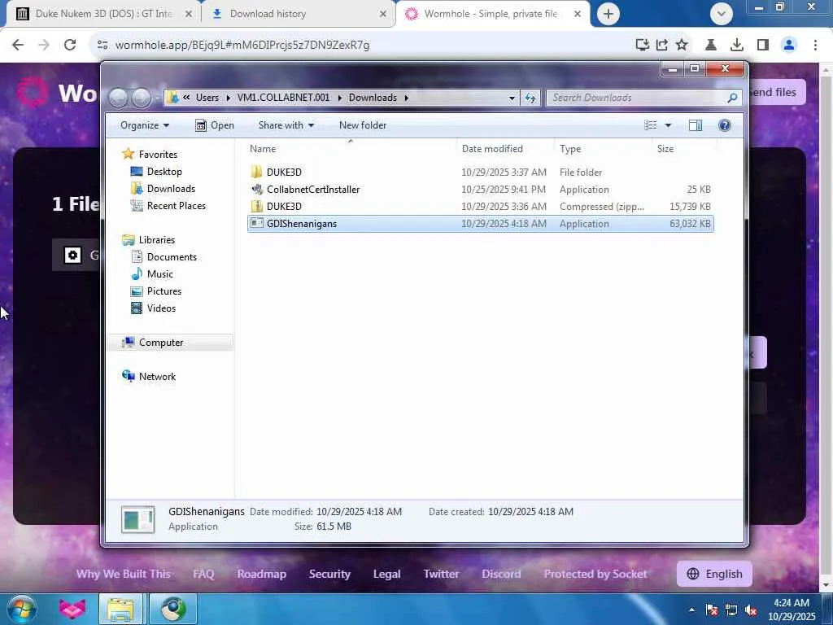This screenshot has width=833, height=625.
Task: Toggle the preview pane icon
Action: point(696,125)
